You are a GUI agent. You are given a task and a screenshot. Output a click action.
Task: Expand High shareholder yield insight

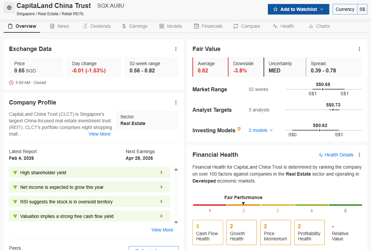[x=89, y=172]
